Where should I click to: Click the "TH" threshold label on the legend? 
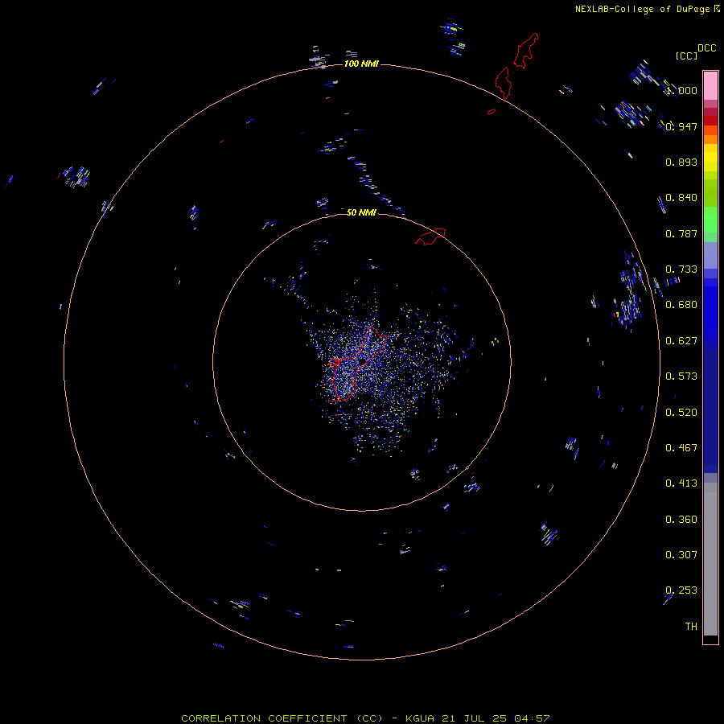point(691,627)
